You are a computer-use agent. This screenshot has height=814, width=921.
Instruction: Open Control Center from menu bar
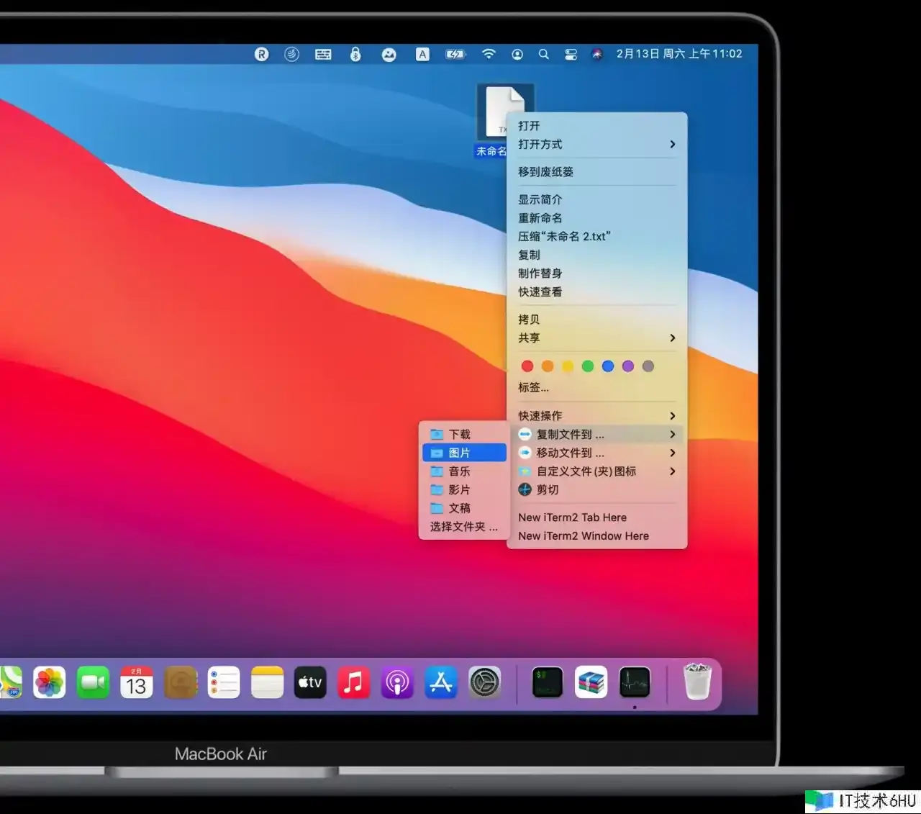(571, 54)
